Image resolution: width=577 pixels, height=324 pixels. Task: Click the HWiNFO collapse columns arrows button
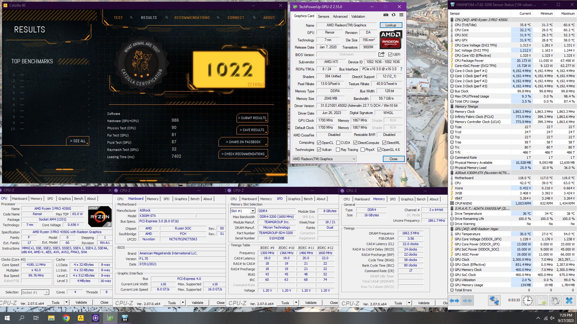467,301
